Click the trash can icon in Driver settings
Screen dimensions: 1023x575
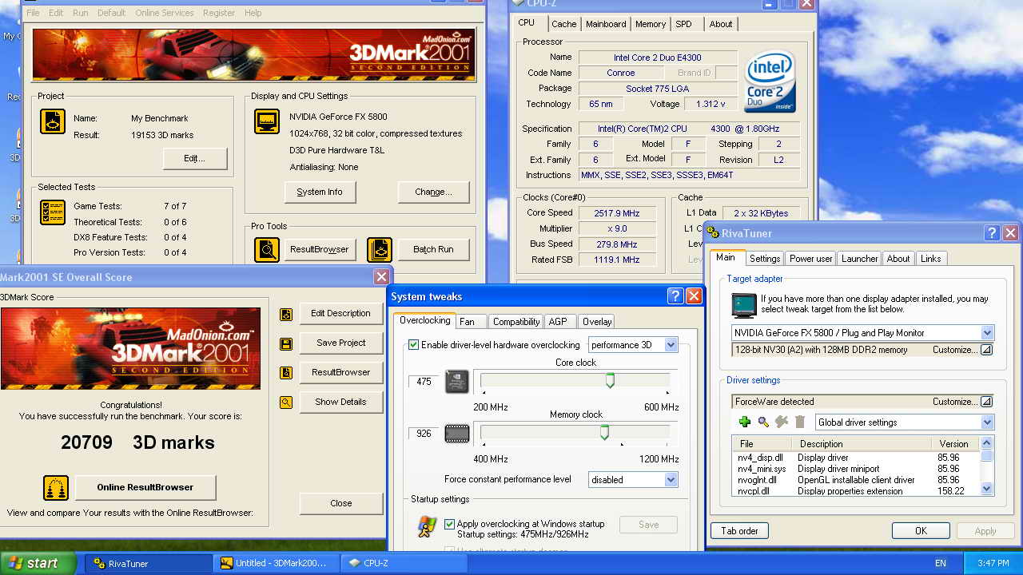800,422
